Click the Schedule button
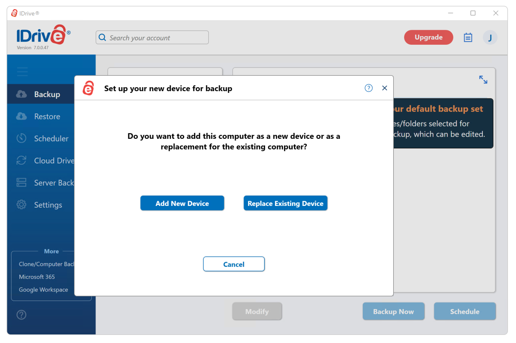This screenshot has width=516, height=343. click(465, 311)
